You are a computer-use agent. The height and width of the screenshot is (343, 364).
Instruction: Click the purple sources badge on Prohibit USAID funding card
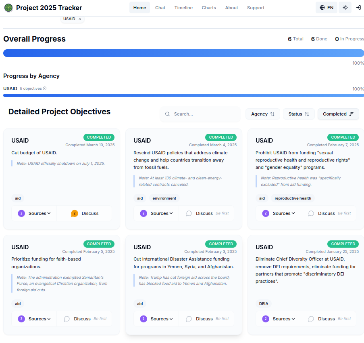(266, 213)
